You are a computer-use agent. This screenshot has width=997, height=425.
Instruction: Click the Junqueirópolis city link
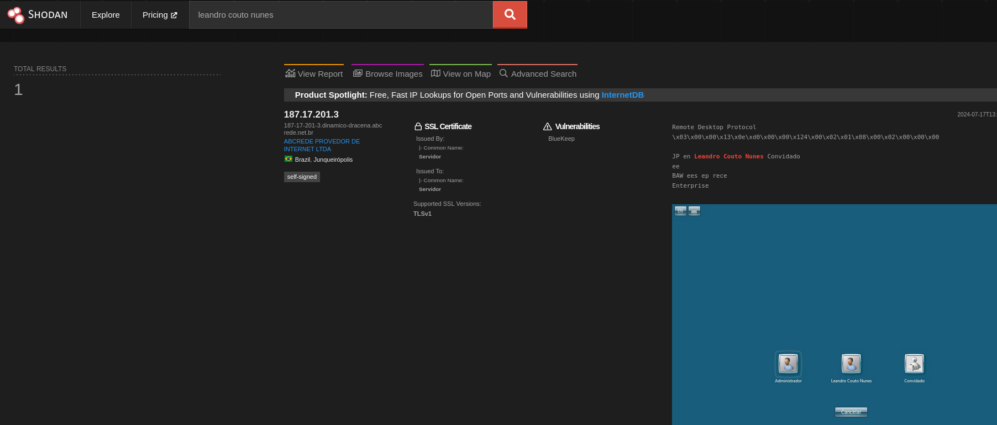(x=333, y=160)
